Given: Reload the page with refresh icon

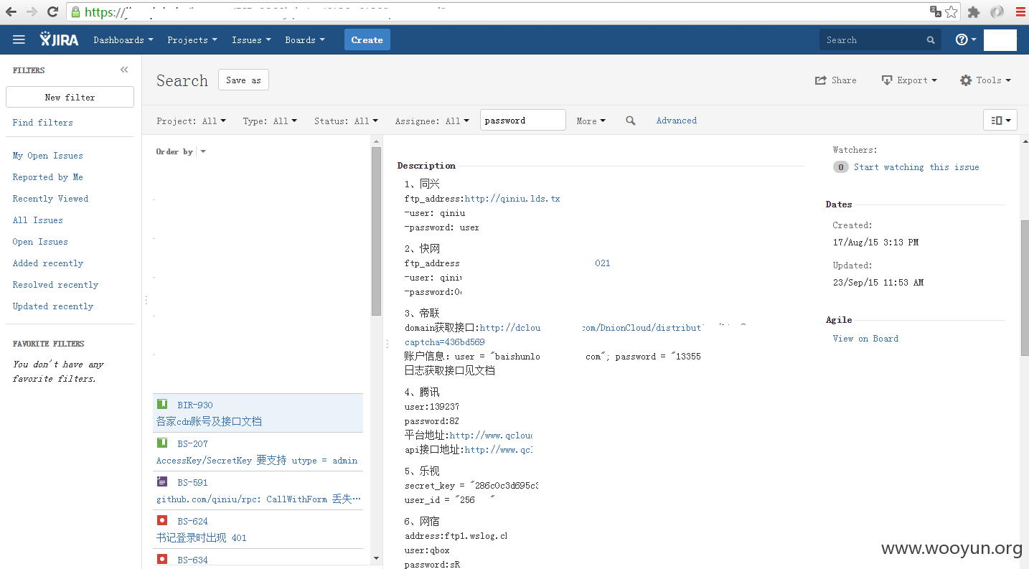Looking at the screenshot, I should click(x=52, y=11).
